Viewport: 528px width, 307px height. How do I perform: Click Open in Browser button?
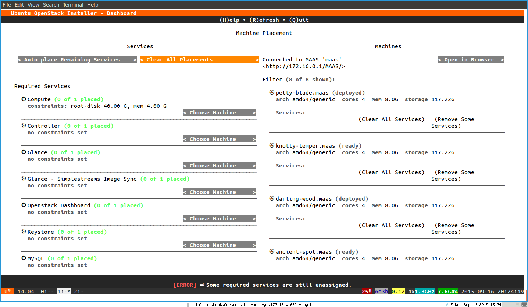(x=471, y=60)
